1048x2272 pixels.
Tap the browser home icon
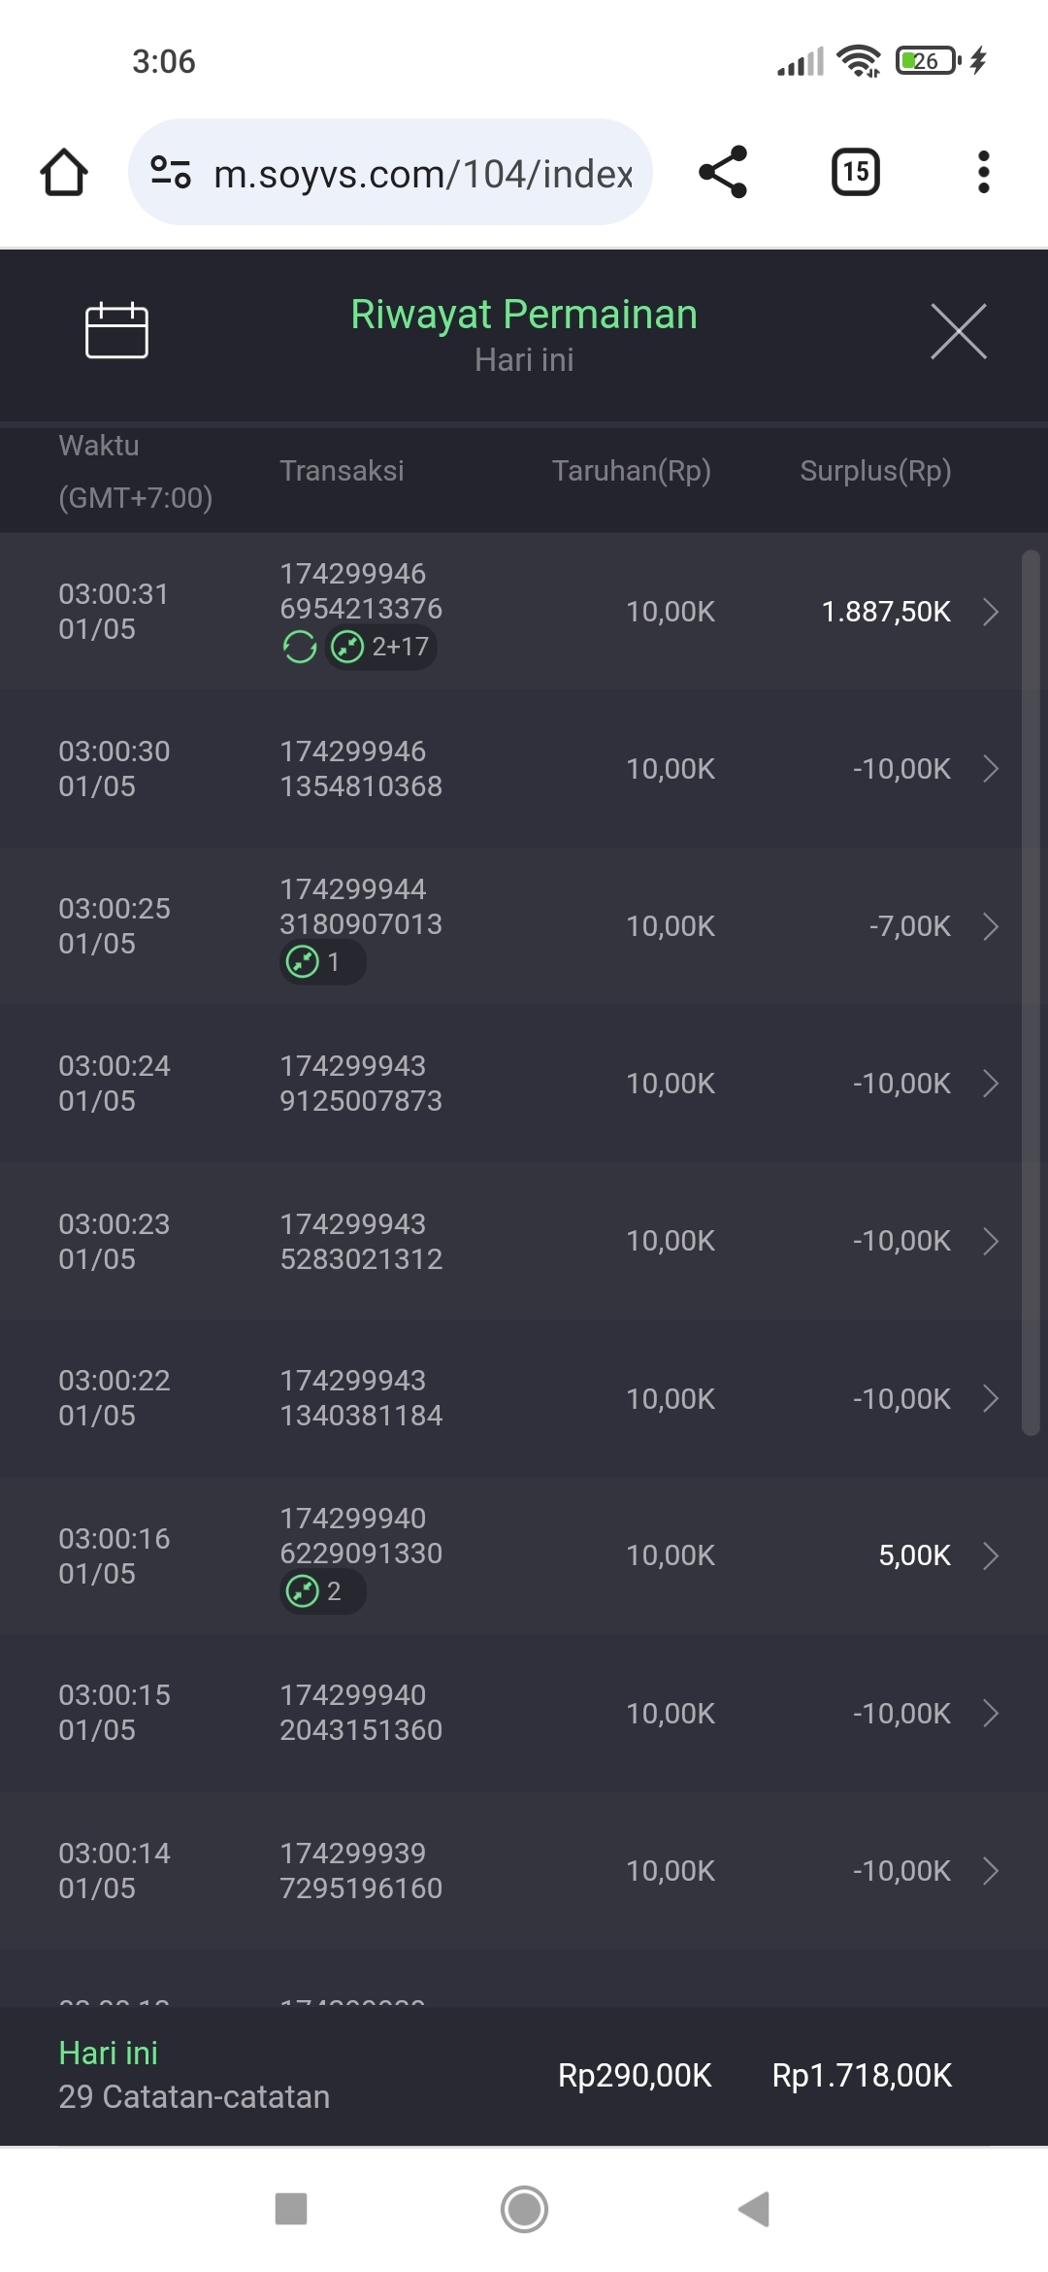pos(64,173)
